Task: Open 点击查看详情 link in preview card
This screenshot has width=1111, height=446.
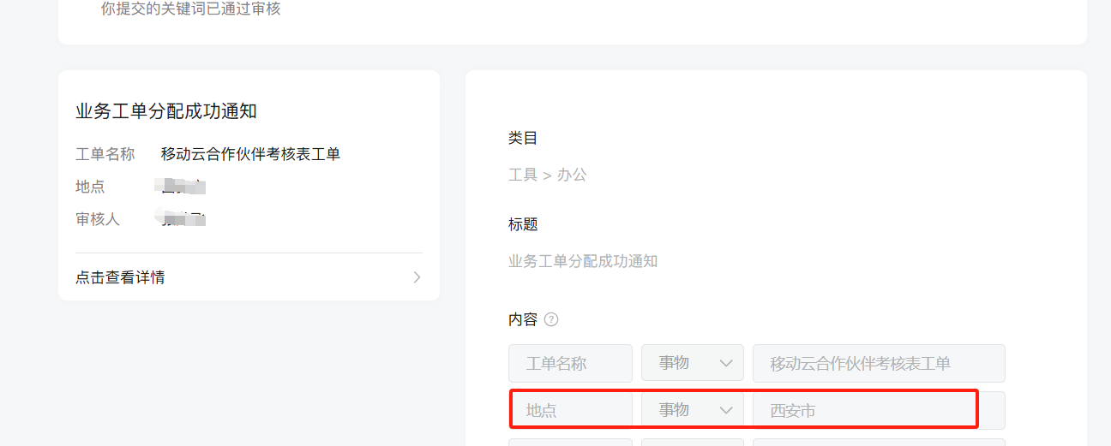Action: click(249, 277)
